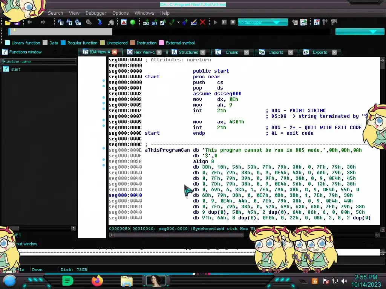Screen dimensions: 386x289
Task: Open the Help menu
Action: [x=165, y=13]
